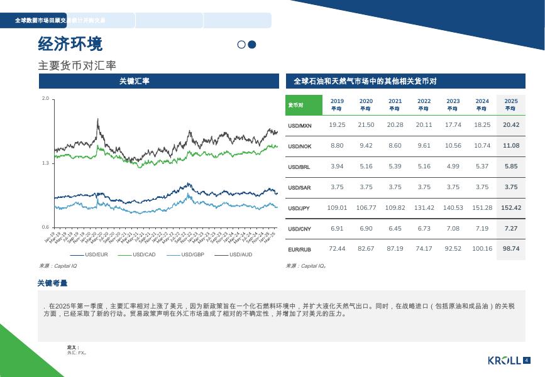The image size is (545, 377).
Task: Click the bold 20.42 value
Action: pyautogui.click(x=511, y=125)
